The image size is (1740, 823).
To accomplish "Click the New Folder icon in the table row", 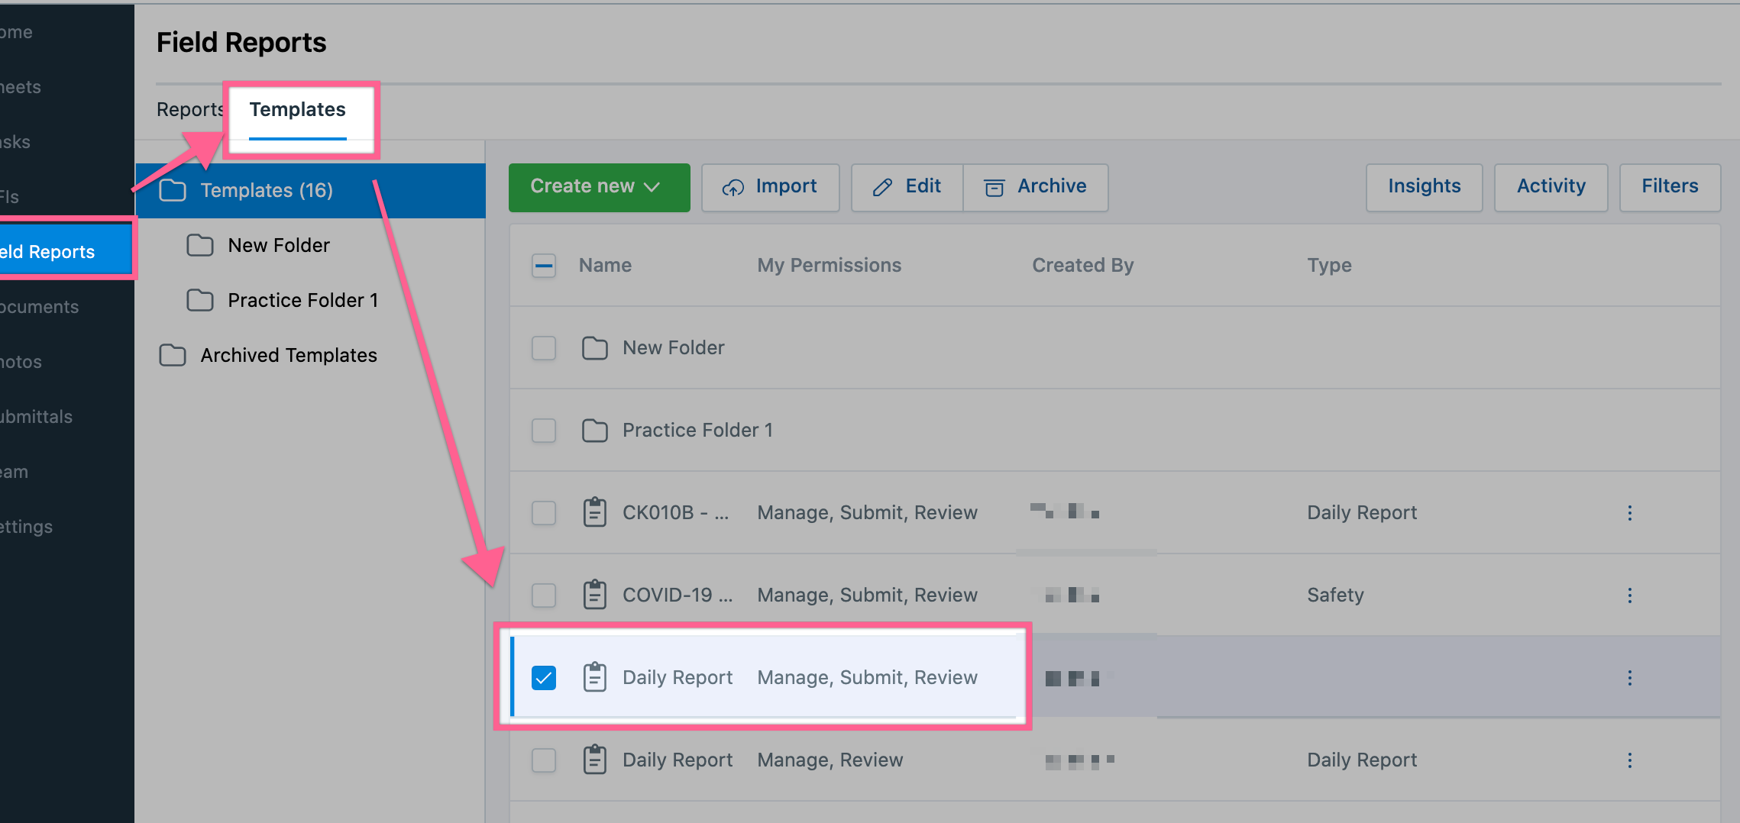I will pyautogui.click(x=594, y=348).
